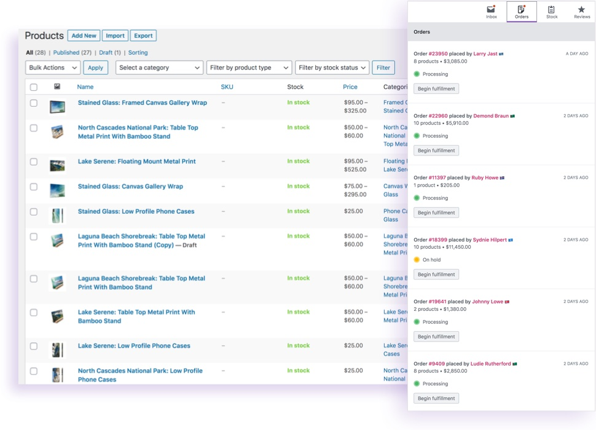
Task: Toggle the select-all products checkbox
Action: click(x=34, y=87)
